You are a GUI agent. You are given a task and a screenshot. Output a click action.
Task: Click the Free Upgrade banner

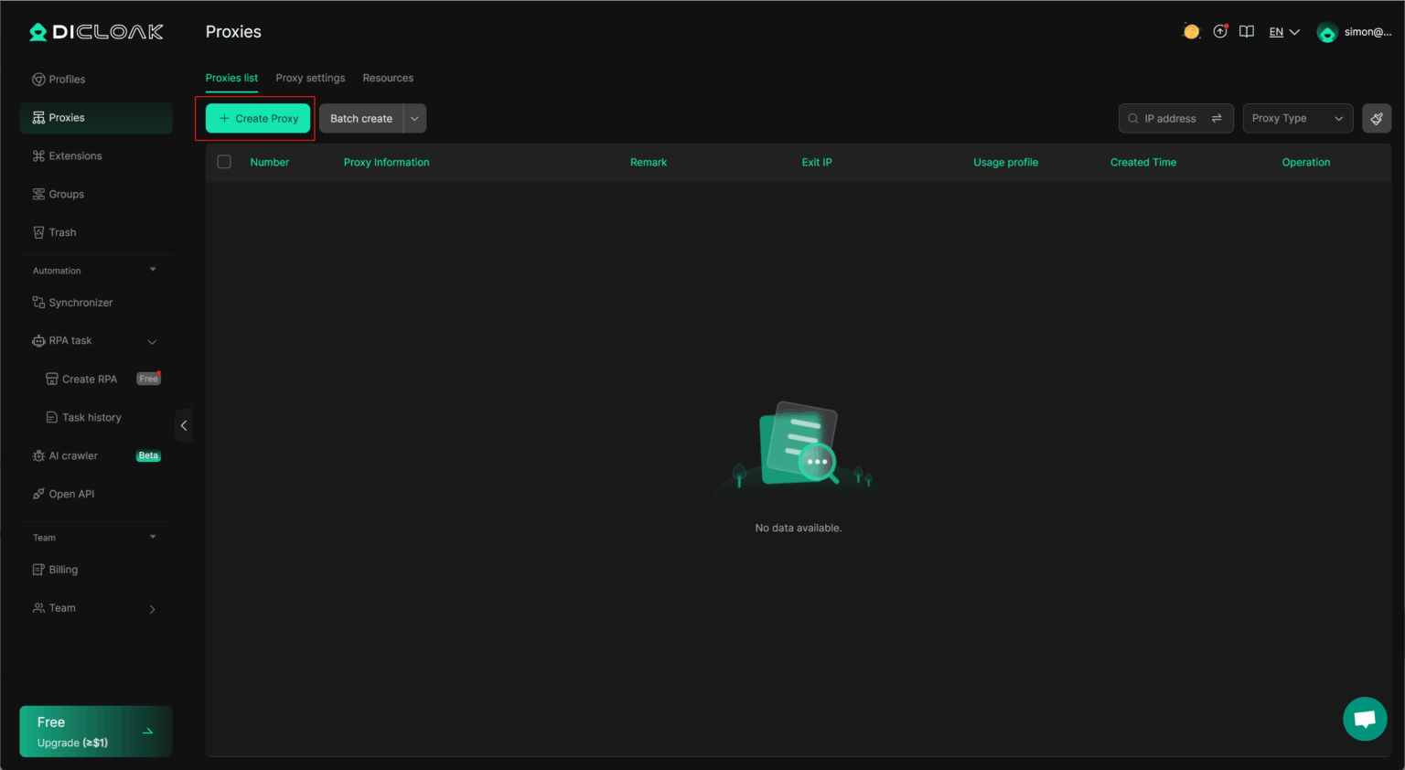(x=95, y=731)
